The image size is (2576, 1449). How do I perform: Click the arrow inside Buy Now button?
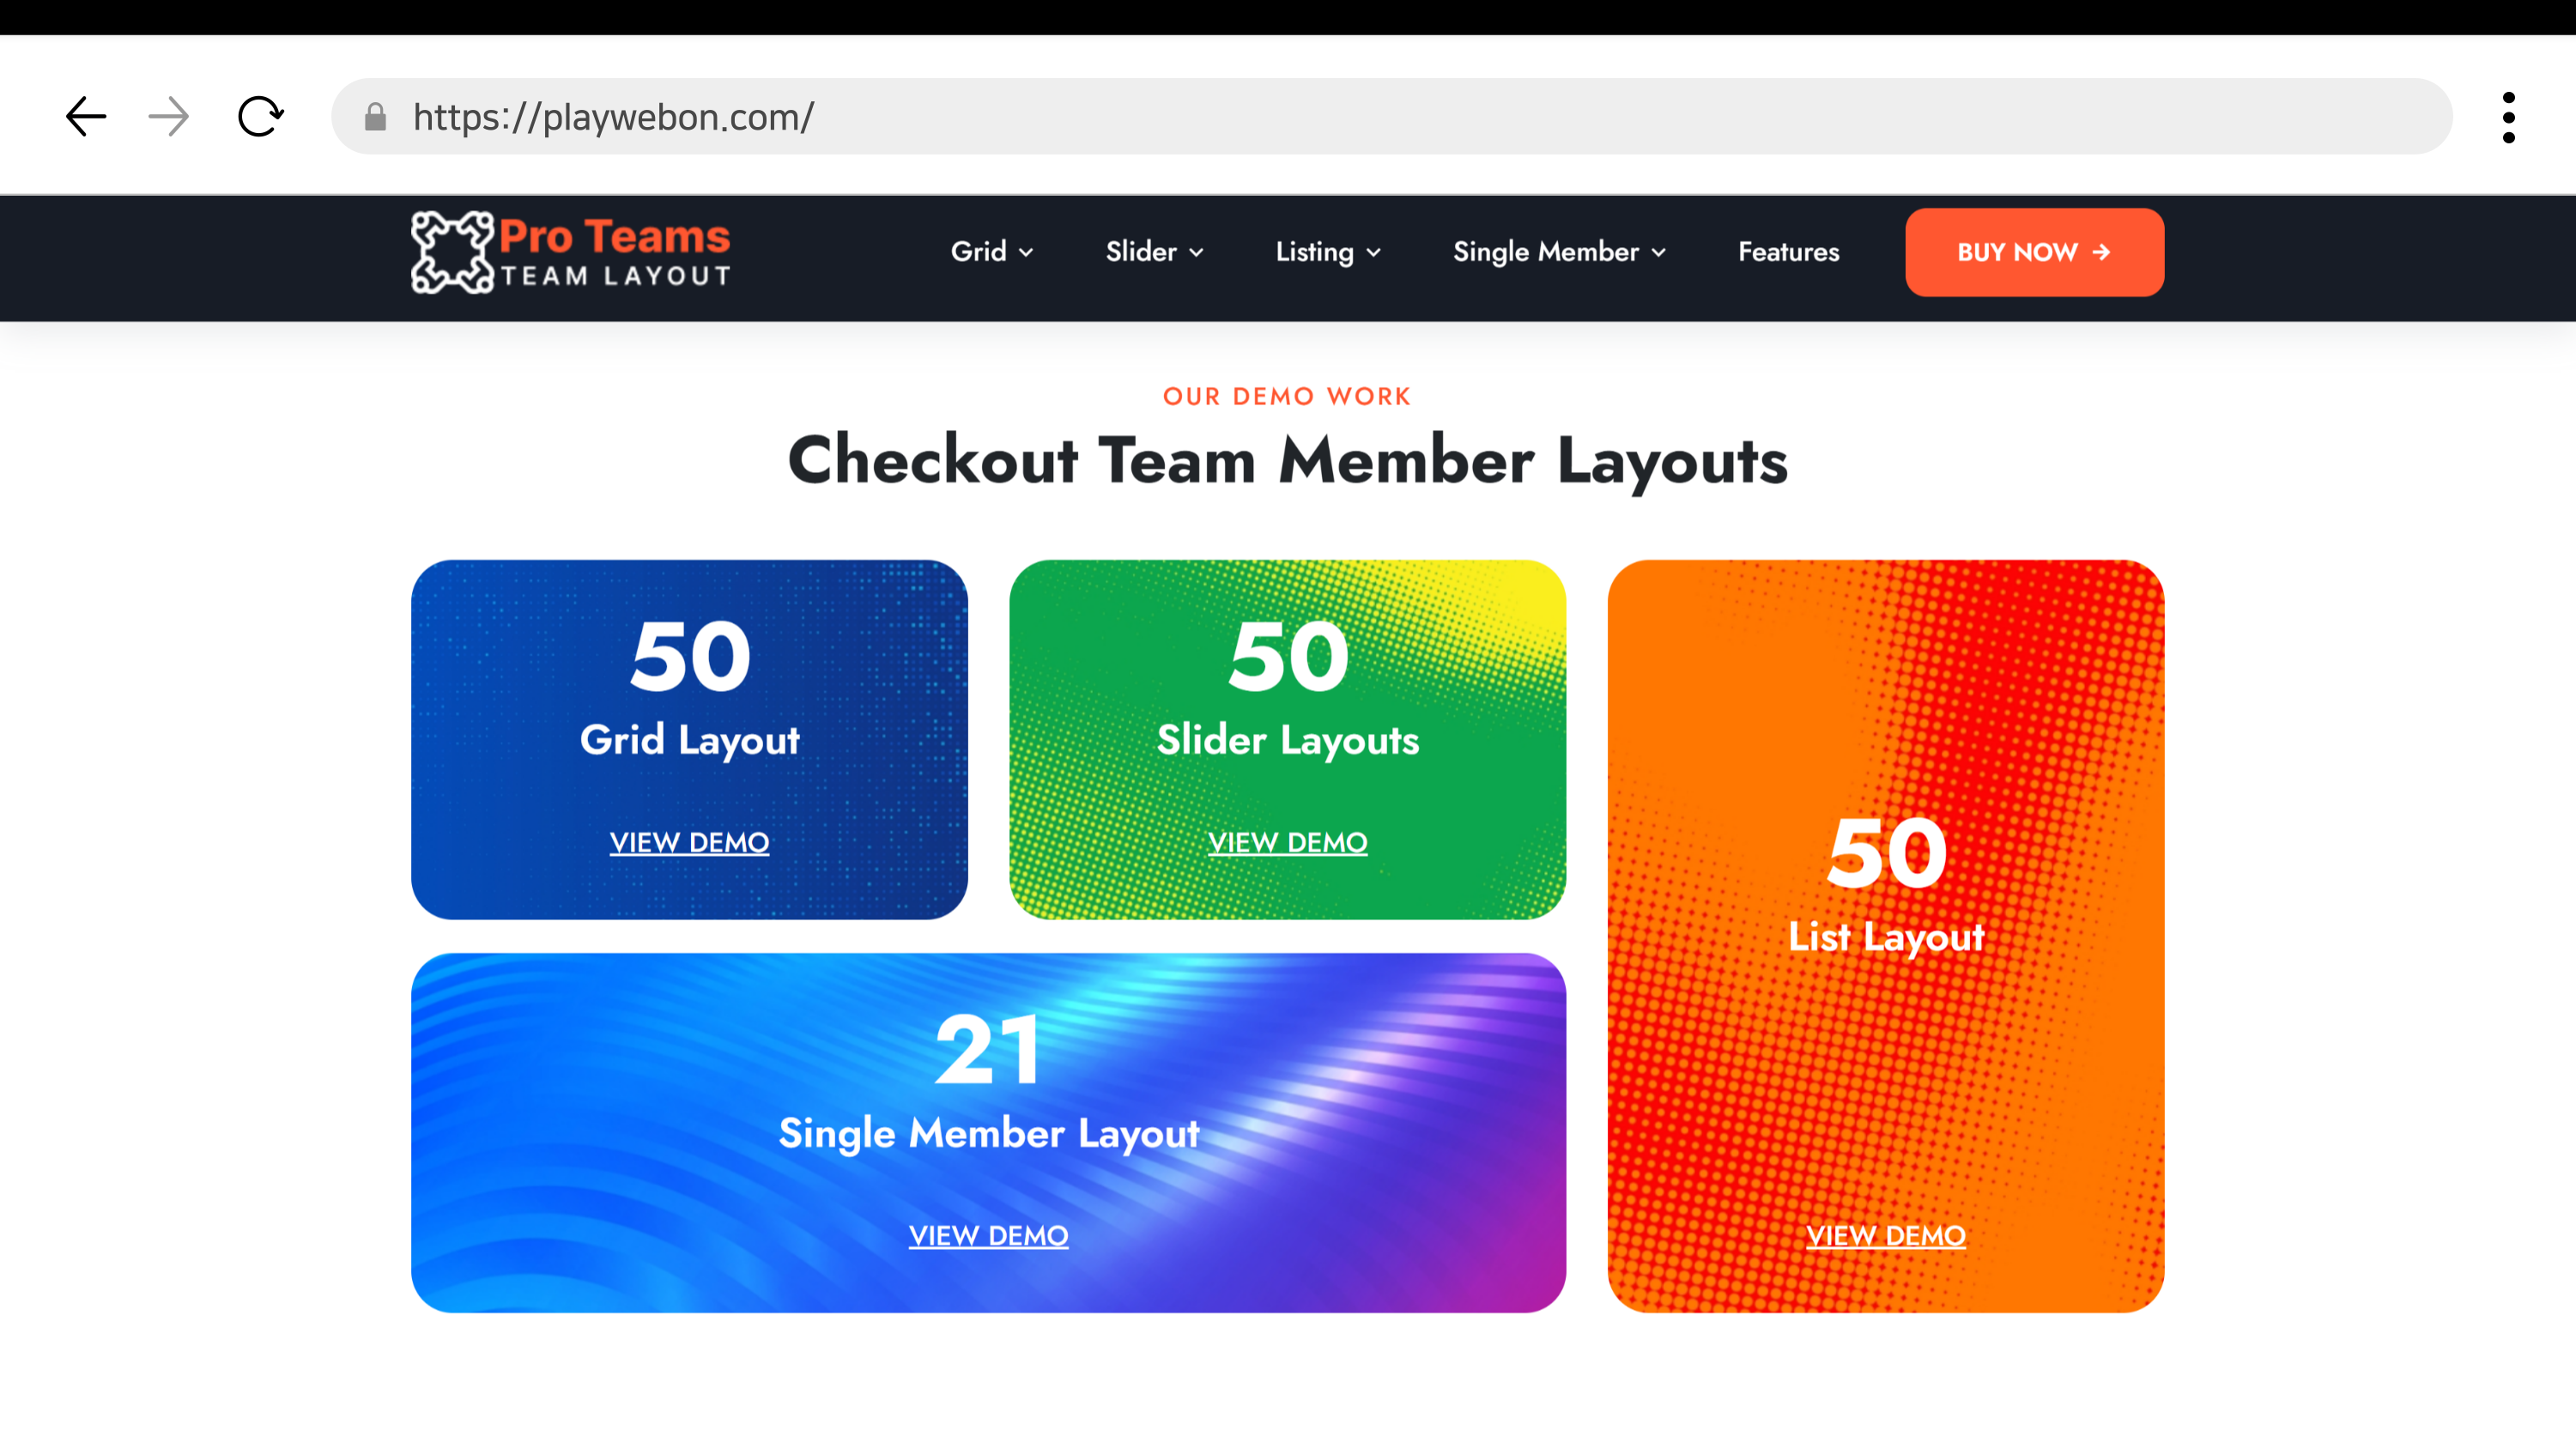click(x=2101, y=252)
